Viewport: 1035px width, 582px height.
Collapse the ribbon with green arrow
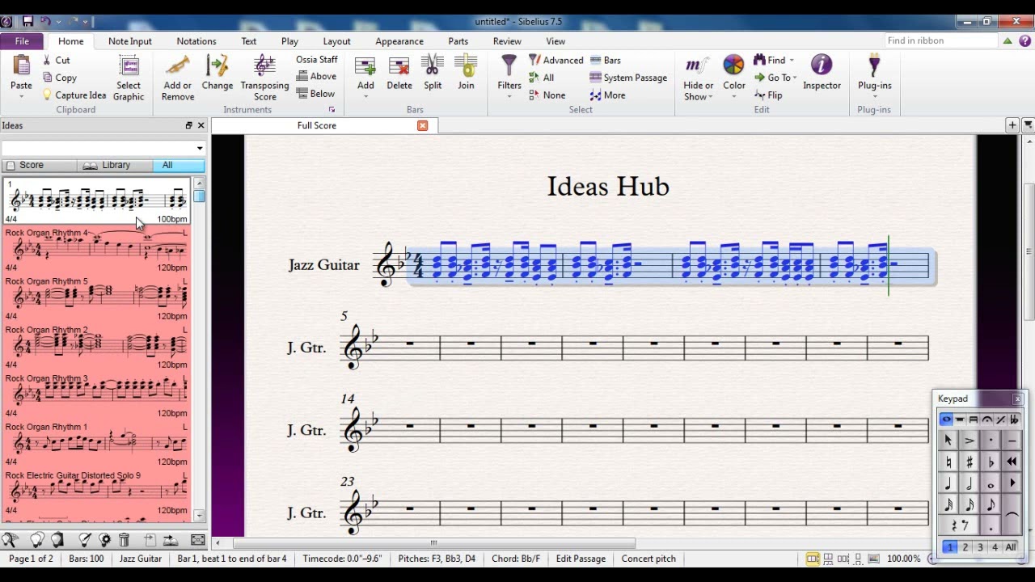pos(1008,40)
